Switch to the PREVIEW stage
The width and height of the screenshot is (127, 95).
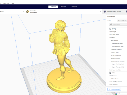(63, 7)
